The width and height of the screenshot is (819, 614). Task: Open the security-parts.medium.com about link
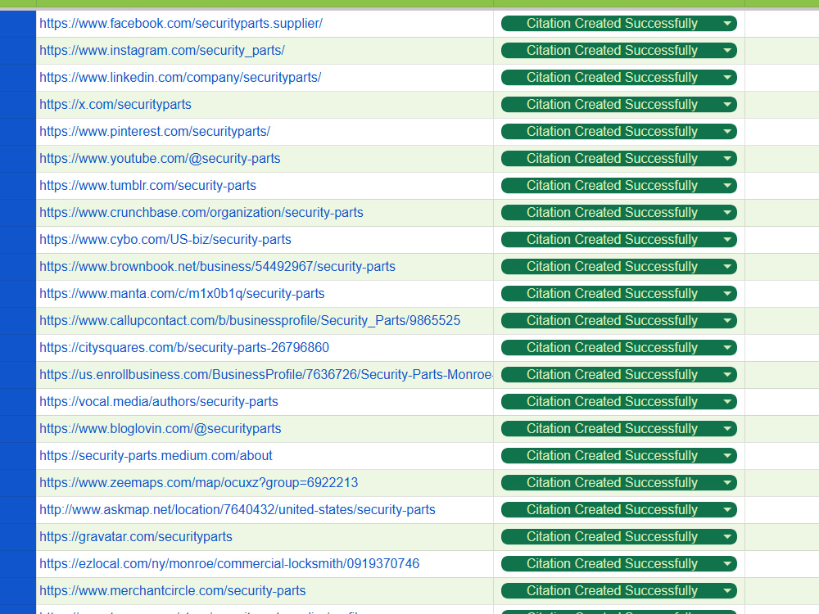coord(156,456)
